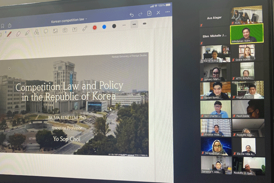Select the red Pen tool
Viewport: 274px width, 183px height.
tap(9, 34)
